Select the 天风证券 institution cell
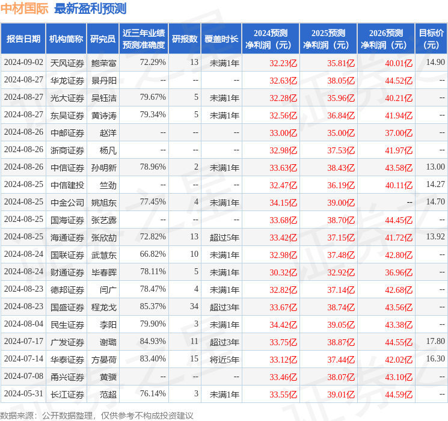This screenshot has height=421, width=448. pos(67,63)
